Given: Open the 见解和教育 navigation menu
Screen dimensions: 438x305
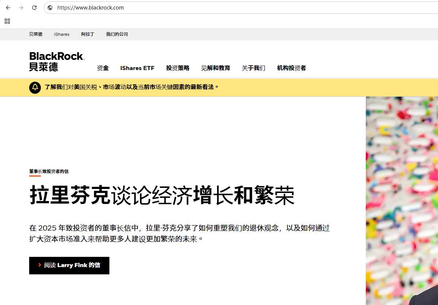Looking at the screenshot, I should [x=216, y=68].
